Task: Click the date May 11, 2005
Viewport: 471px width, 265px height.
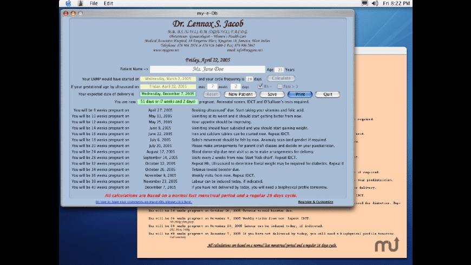Action: [x=160, y=116]
